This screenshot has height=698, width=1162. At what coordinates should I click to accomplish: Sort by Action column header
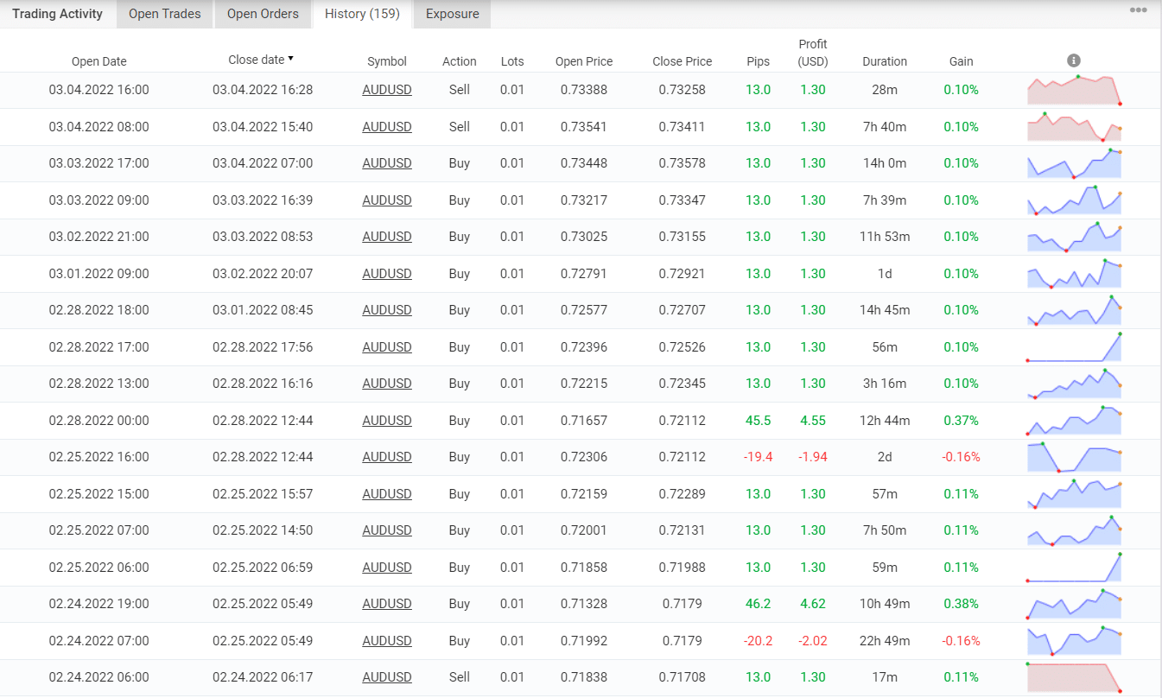point(460,61)
